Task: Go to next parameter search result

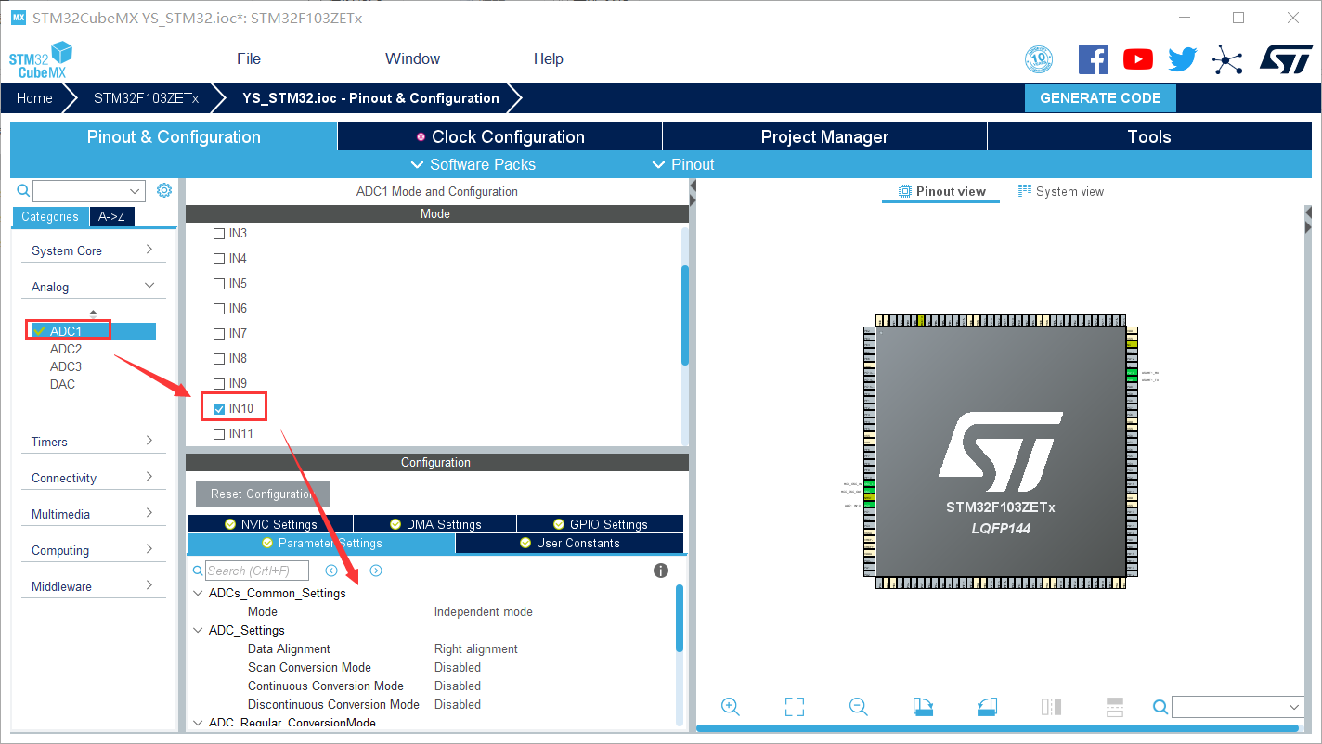Action: 376,571
